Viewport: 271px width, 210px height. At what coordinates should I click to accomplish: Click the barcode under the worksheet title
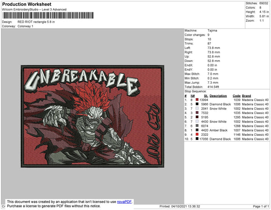coord(48,15)
